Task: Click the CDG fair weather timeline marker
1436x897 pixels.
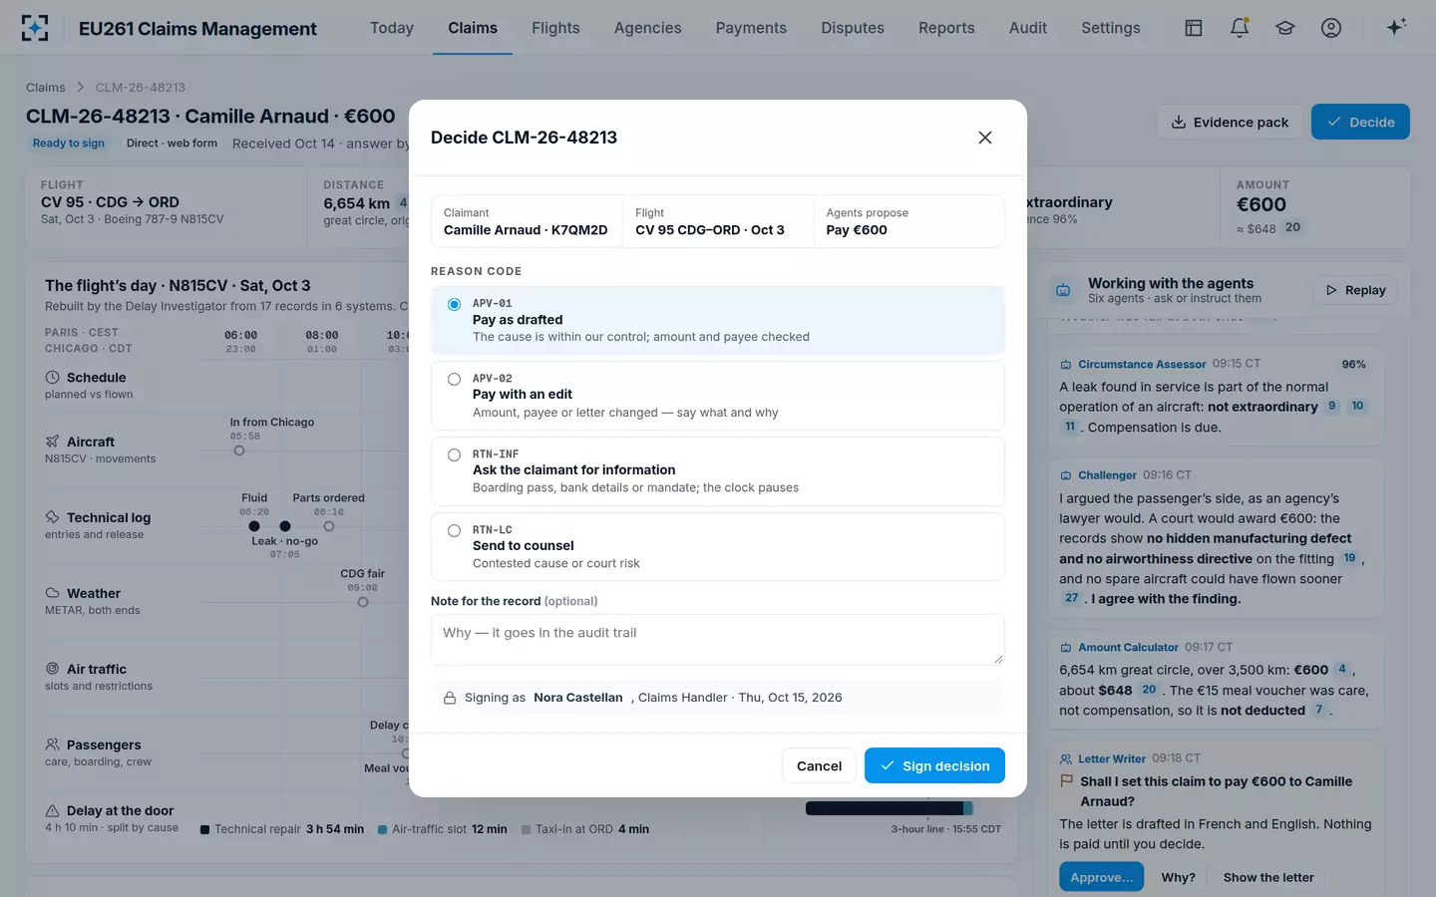Action: 363,602
